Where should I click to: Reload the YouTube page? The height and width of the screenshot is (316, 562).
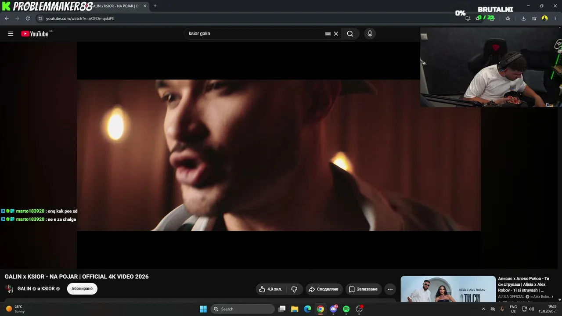(28, 18)
